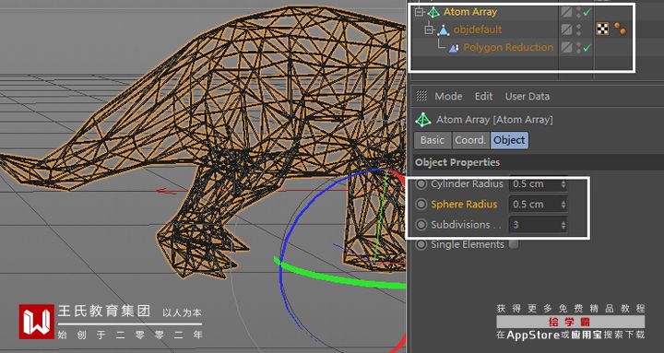Open the Edit menu in attributes
The image size is (664, 353).
point(483,97)
